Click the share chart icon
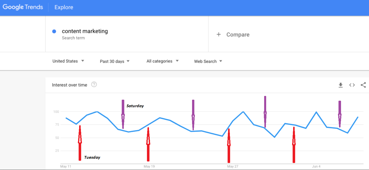This screenshot has width=369, height=170. (x=363, y=85)
